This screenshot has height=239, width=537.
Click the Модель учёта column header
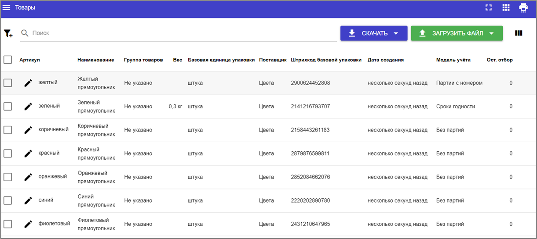[x=453, y=60]
